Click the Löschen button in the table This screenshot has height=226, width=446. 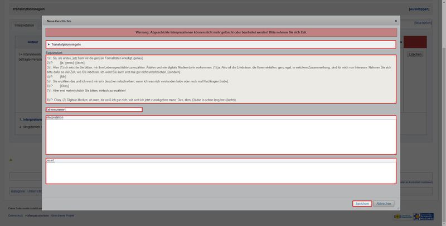click(x=415, y=55)
